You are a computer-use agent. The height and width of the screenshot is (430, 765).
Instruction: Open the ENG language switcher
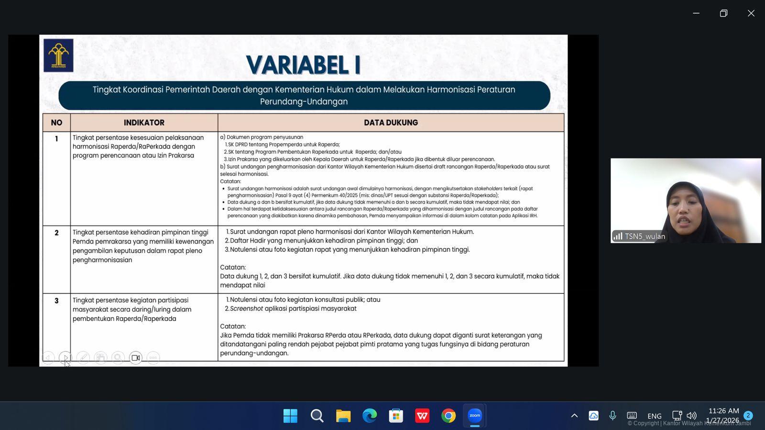pos(654,416)
